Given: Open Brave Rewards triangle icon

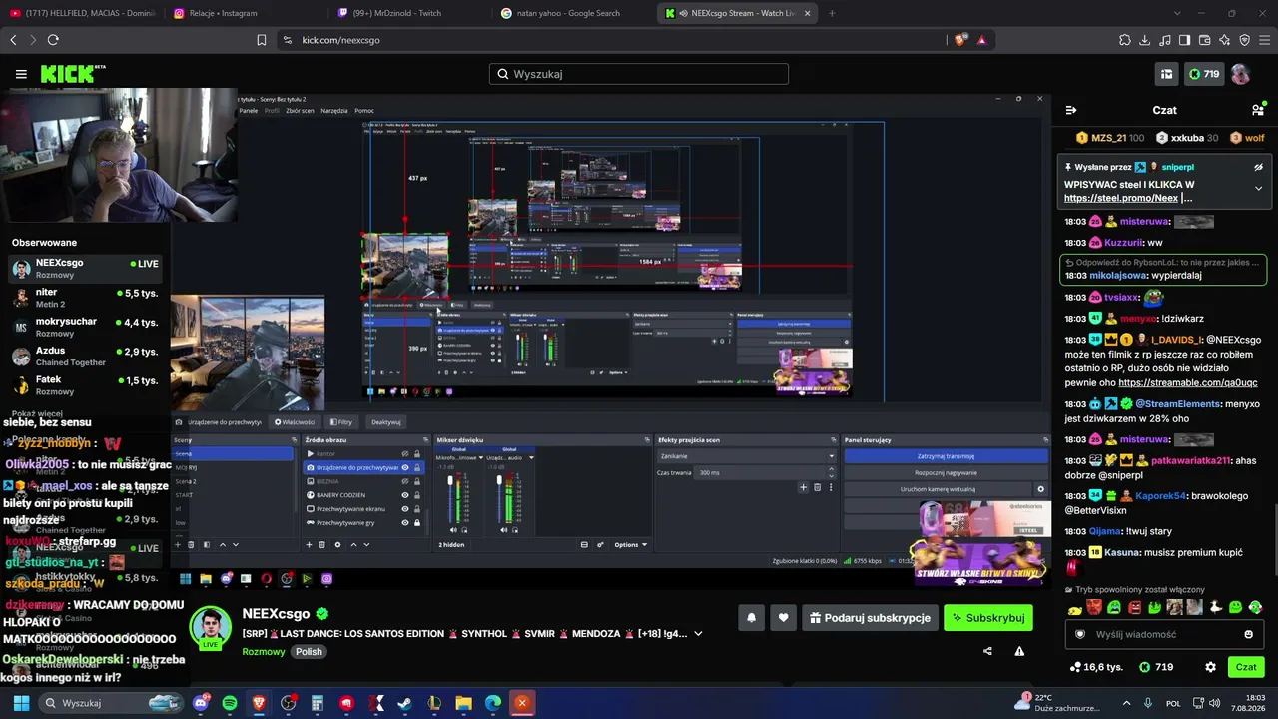Looking at the screenshot, I should pos(981,40).
